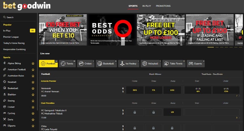Click the search magnifier icon
The width and height of the screenshot is (244, 131).
[4, 17]
